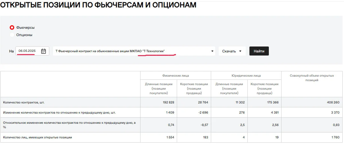Image resolution: width=344 pixels, height=144 pixels.
Task: Select the Фьючерсы radio button
Action: 12,28
